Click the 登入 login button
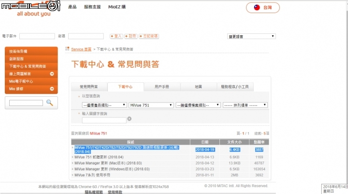The image size is (348, 194). (x=116, y=36)
